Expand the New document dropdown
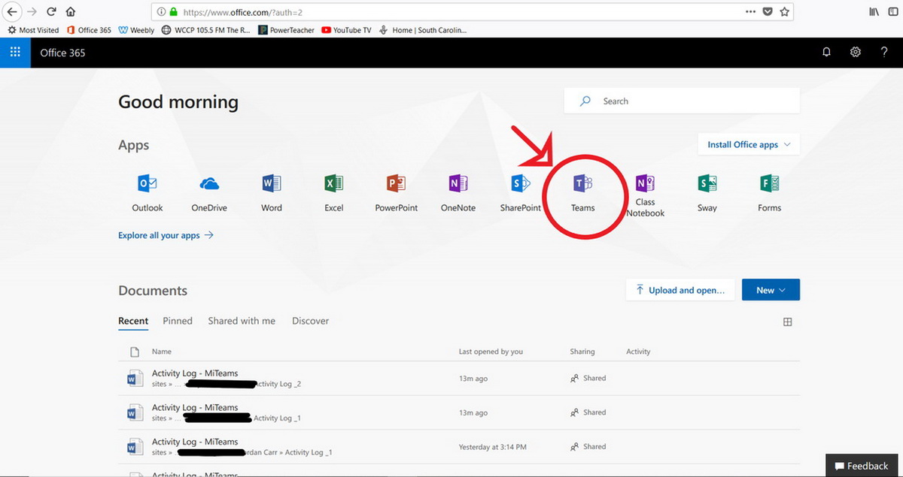This screenshot has width=903, height=477. (x=771, y=290)
